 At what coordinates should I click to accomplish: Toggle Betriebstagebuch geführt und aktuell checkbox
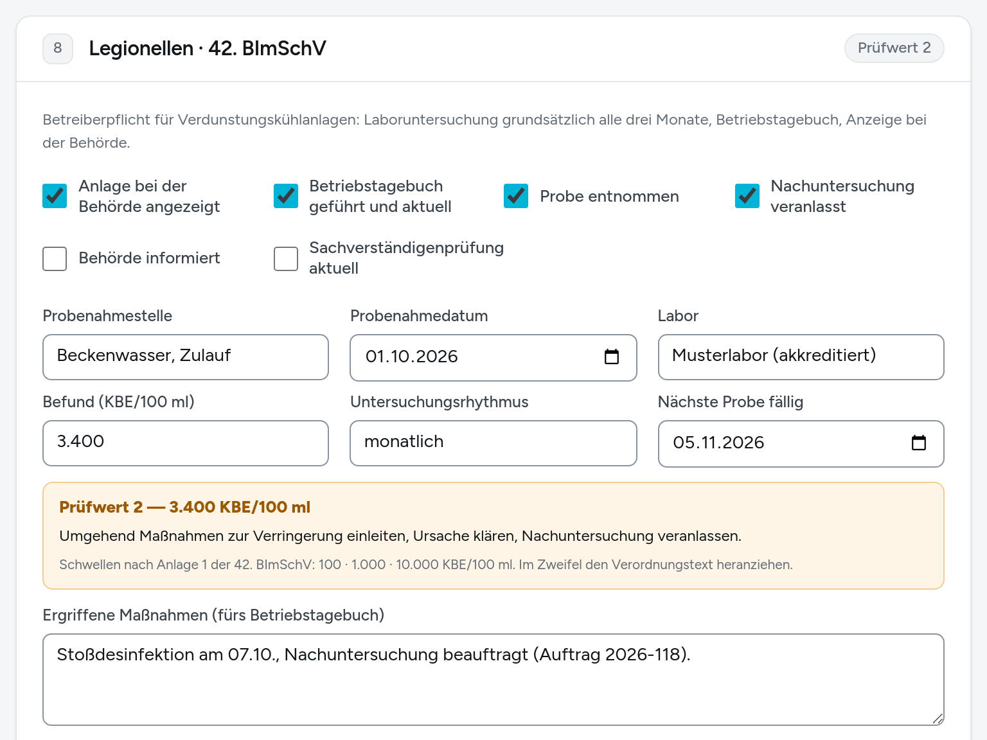[286, 196]
